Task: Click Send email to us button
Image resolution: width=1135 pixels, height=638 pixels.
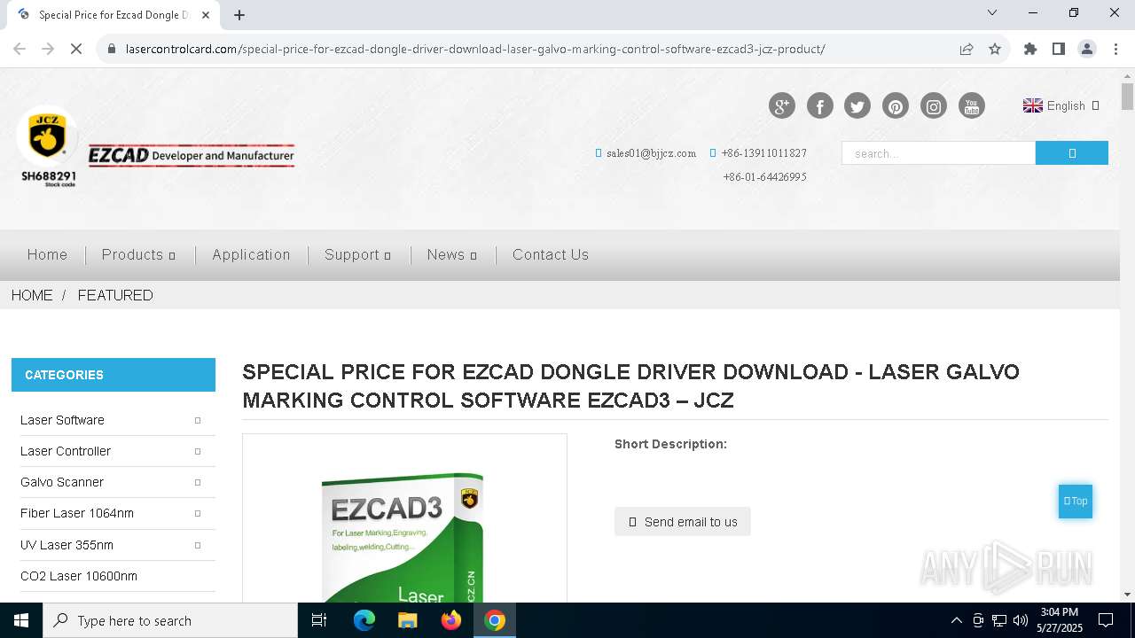Action: (x=683, y=522)
